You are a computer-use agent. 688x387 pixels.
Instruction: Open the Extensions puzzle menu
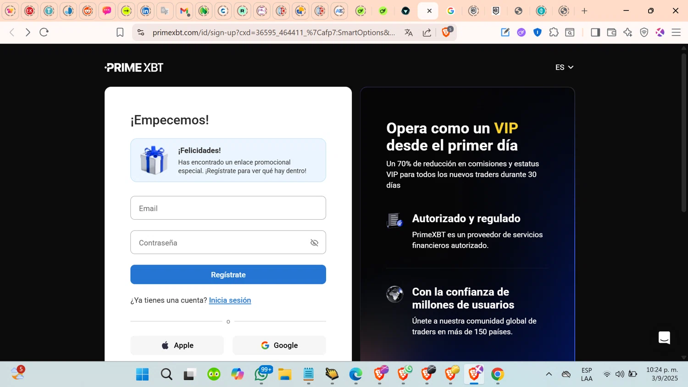coord(554,32)
